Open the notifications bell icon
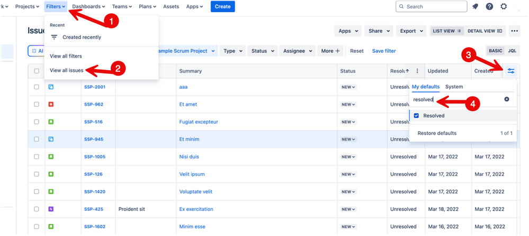 [475, 6]
